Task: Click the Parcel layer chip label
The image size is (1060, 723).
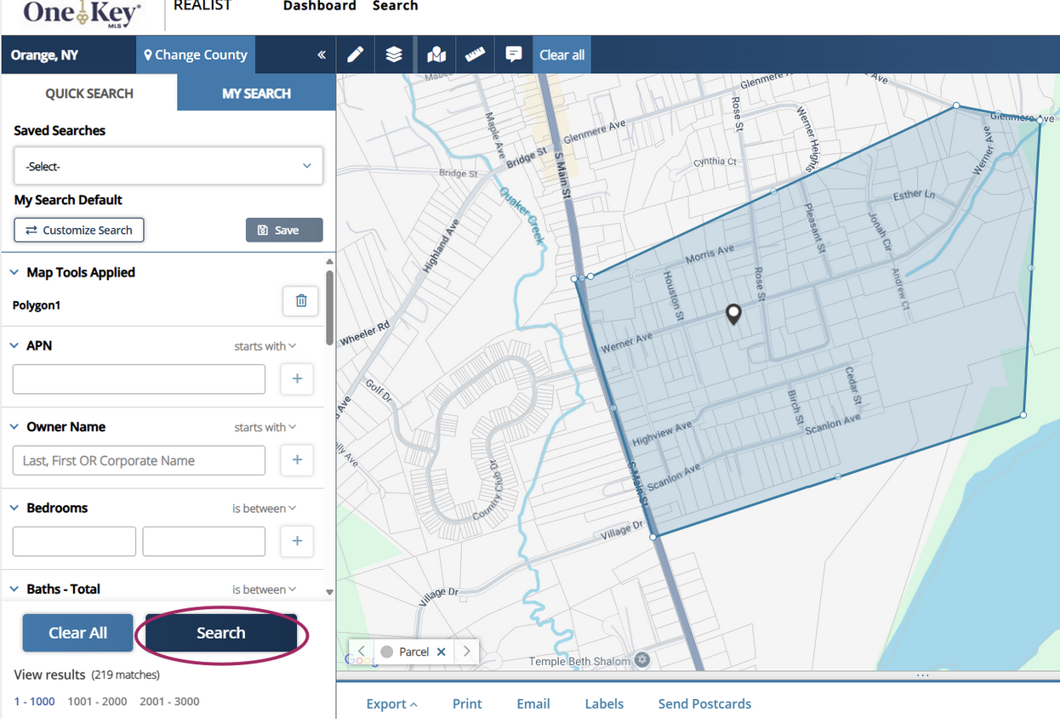Action: pyautogui.click(x=414, y=652)
